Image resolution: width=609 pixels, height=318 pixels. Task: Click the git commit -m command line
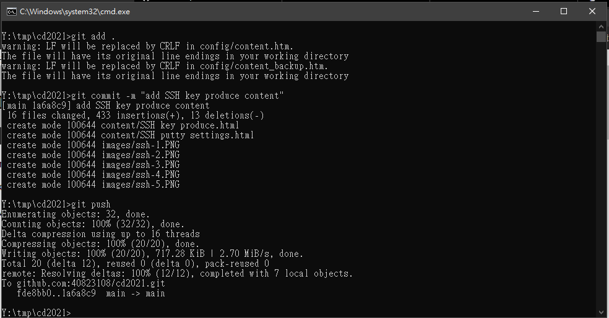pos(142,96)
